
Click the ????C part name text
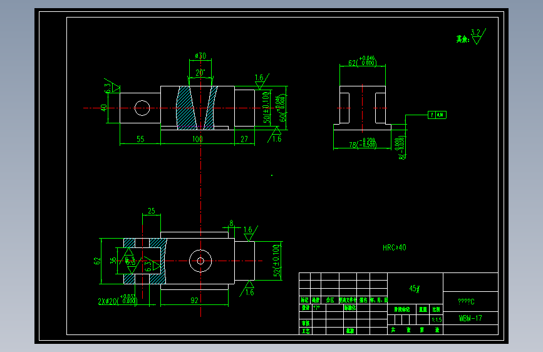466,301
